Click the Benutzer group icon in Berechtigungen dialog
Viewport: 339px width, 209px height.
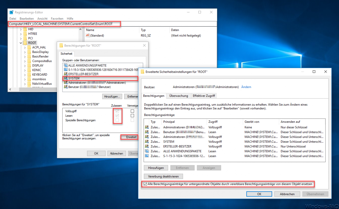coord(66,87)
